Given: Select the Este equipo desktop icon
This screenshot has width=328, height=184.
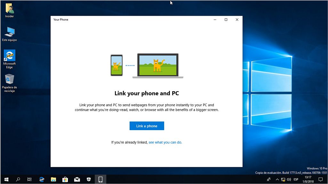Looking at the screenshot, I should pos(9,34).
